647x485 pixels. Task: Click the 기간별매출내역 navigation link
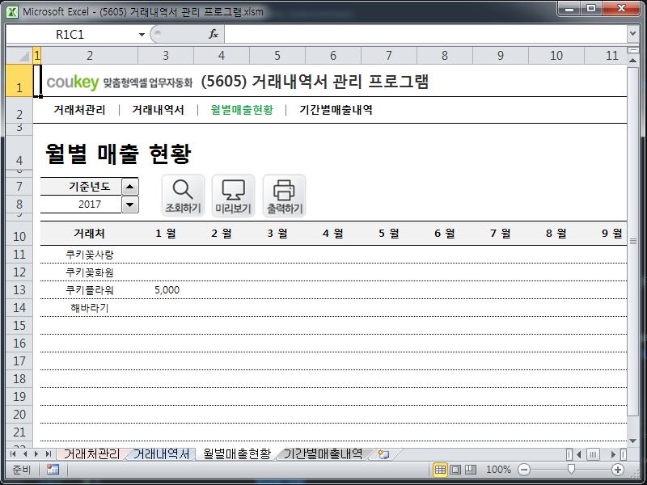336,110
